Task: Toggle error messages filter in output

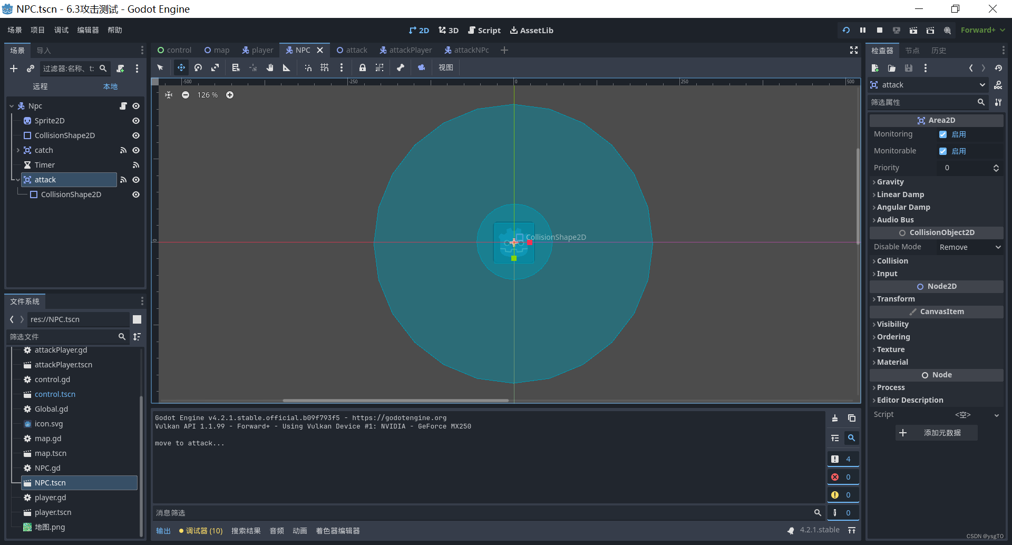Action: [x=842, y=477]
